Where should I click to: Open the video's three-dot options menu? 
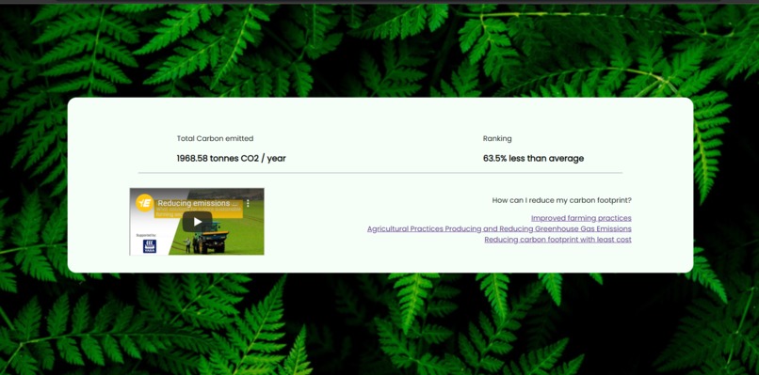pyautogui.click(x=248, y=203)
